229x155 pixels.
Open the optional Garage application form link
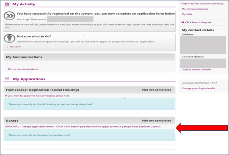tap(83, 126)
